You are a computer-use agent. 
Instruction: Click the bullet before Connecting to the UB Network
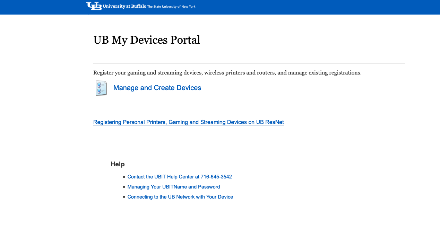click(124, 197)
